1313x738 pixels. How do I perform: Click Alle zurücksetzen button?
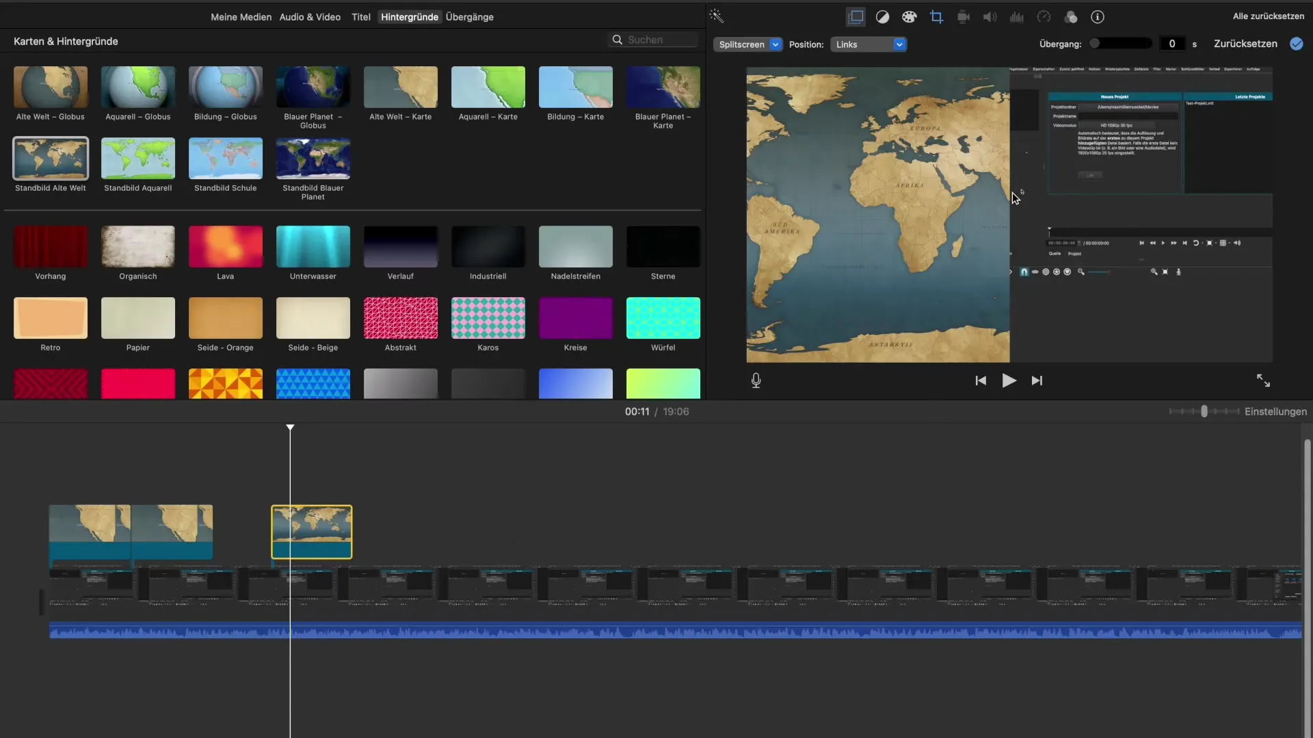tap(1268, 16)
